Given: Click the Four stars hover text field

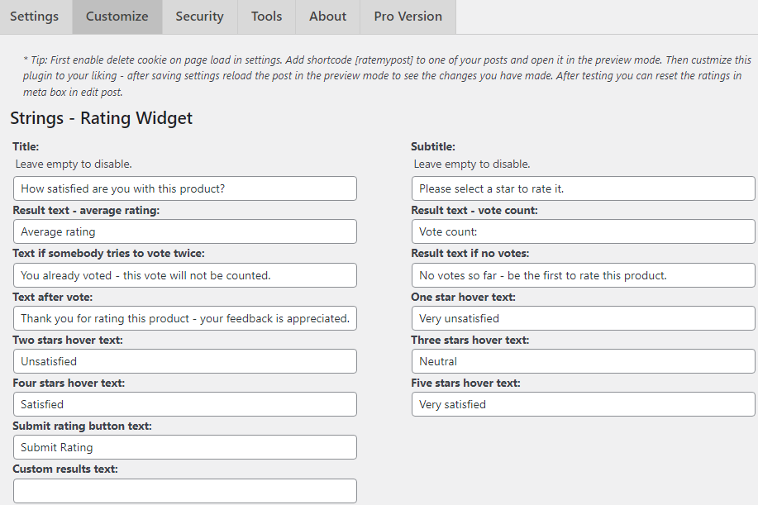Looking at the screenshot, I should [x=185, y=404].
